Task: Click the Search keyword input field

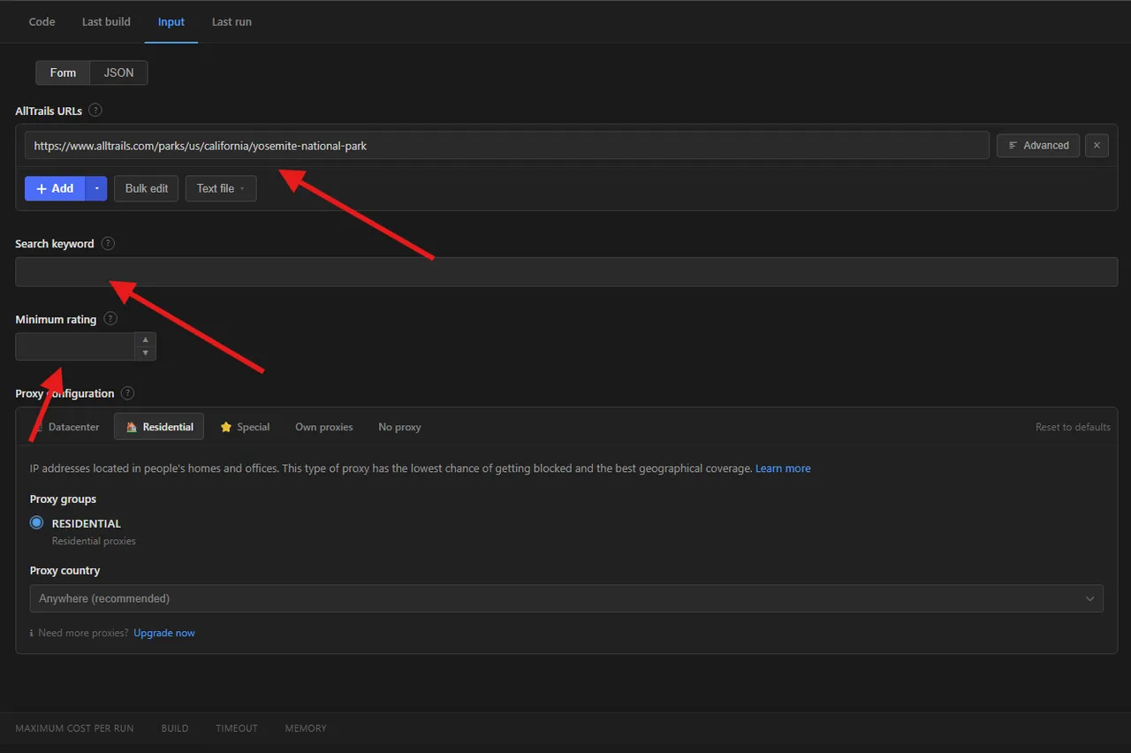Action: pos(566,271)
